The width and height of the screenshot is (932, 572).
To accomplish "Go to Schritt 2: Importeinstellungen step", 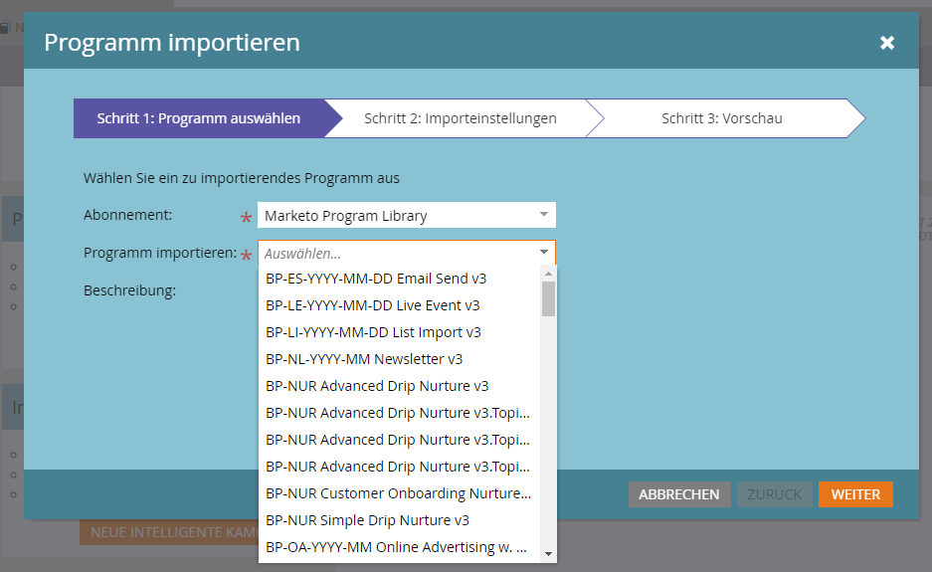I will pos(460,118).
